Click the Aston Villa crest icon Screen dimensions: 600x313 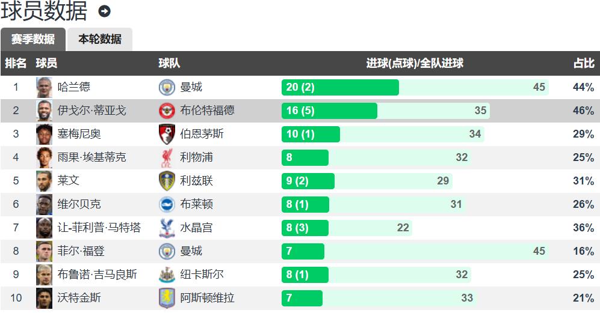tap(167, 298)
